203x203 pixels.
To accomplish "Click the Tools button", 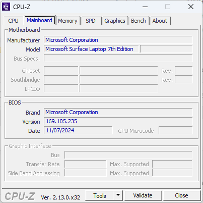I will [x=100, y=196].
